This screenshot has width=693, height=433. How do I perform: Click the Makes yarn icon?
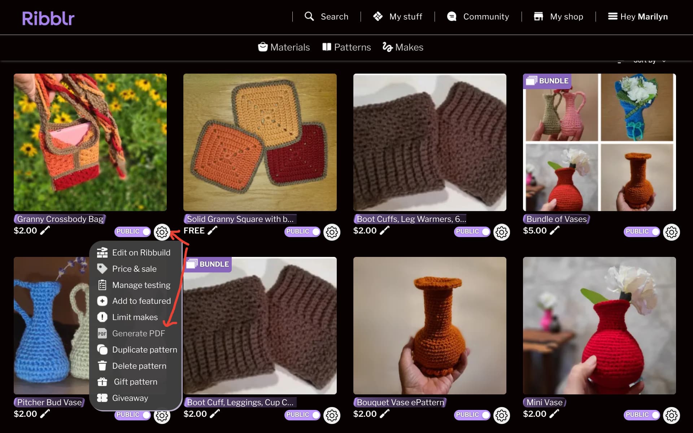387,47
